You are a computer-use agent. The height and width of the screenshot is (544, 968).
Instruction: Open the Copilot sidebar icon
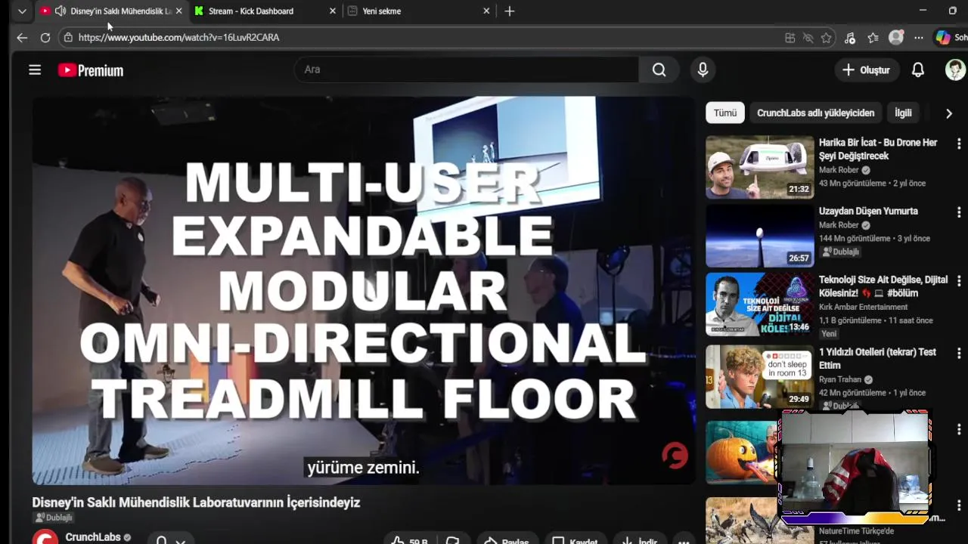[942, 37]
